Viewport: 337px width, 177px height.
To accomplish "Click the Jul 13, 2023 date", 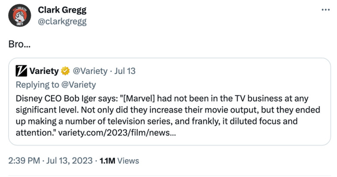I will tap(70, 161).
